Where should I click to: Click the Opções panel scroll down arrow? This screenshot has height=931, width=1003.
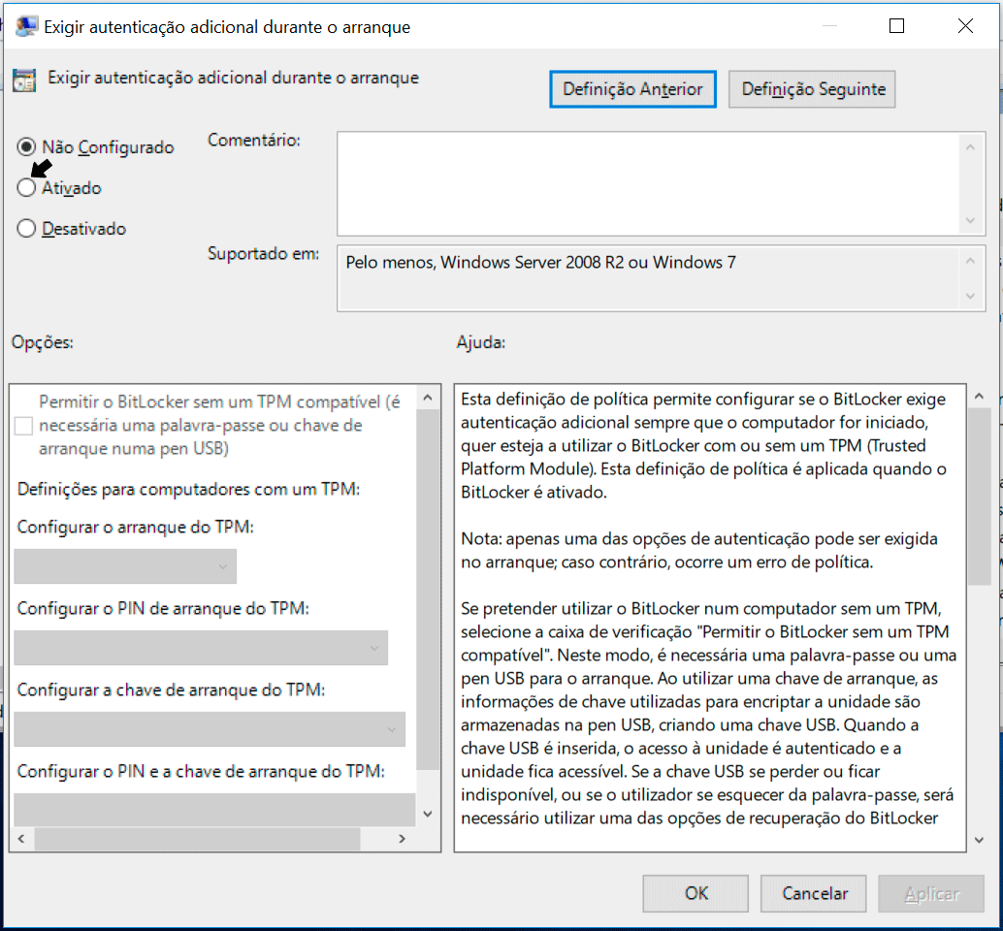(428, 814)
